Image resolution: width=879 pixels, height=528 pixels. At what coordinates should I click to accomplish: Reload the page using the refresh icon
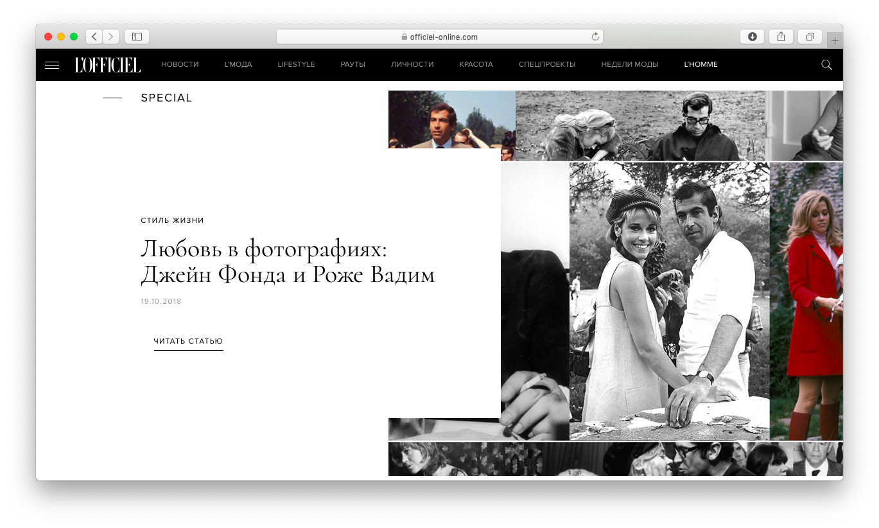pyautogui.click(x=595, y=37)
